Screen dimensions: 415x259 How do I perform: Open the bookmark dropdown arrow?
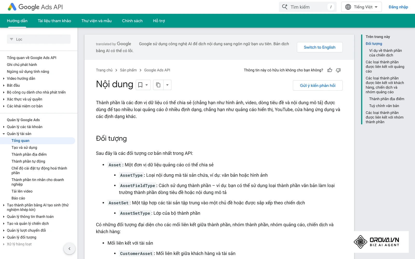tap(147, 85)
